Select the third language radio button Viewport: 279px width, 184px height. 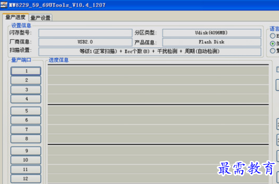coord(273,51)
